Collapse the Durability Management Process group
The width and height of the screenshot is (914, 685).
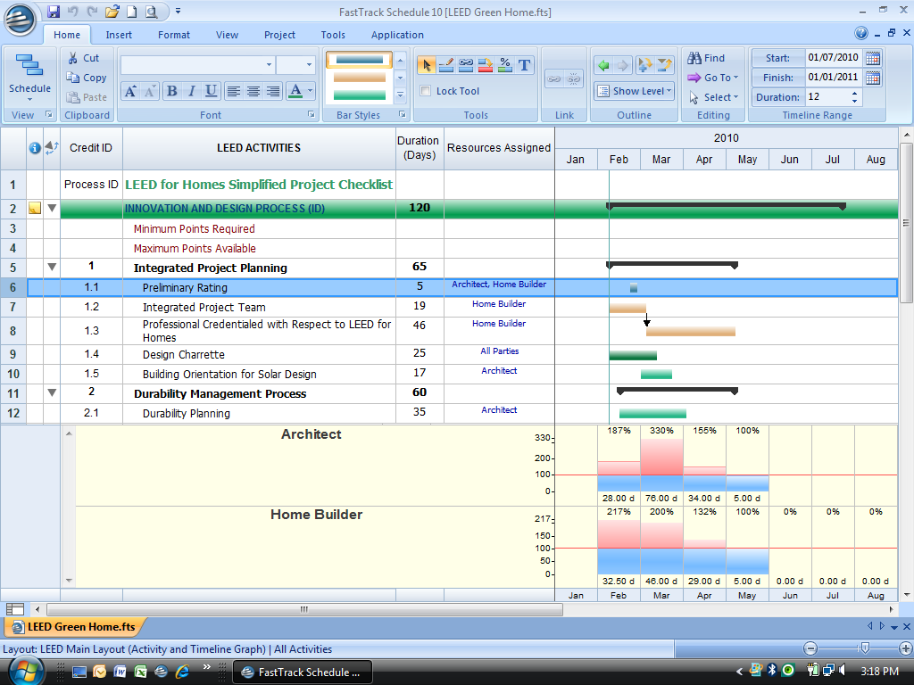coord(52,392)
